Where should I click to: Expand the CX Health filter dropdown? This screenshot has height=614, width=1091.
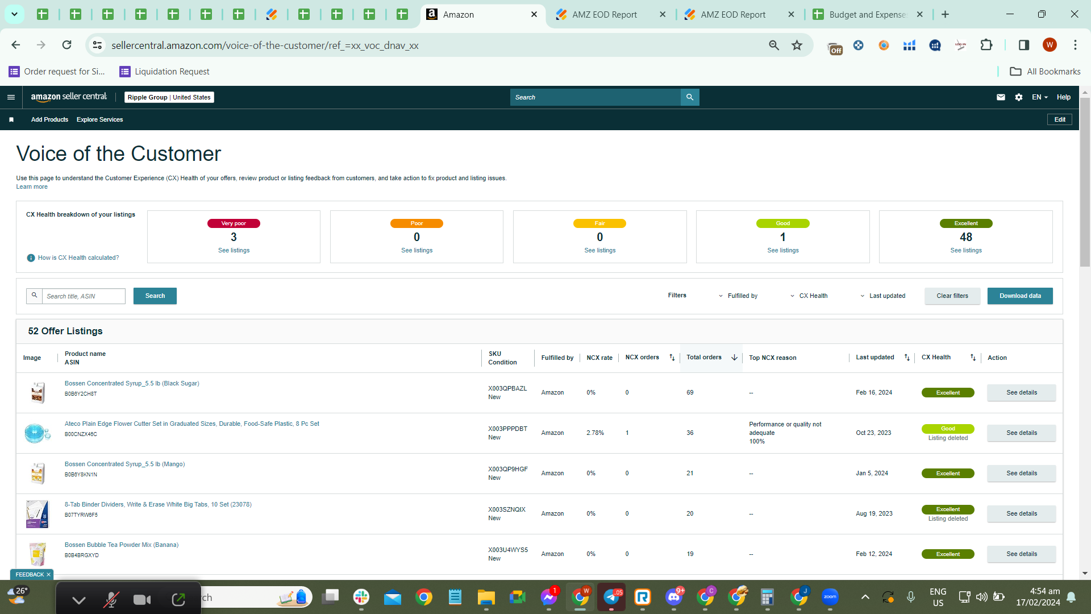[809, 296]
